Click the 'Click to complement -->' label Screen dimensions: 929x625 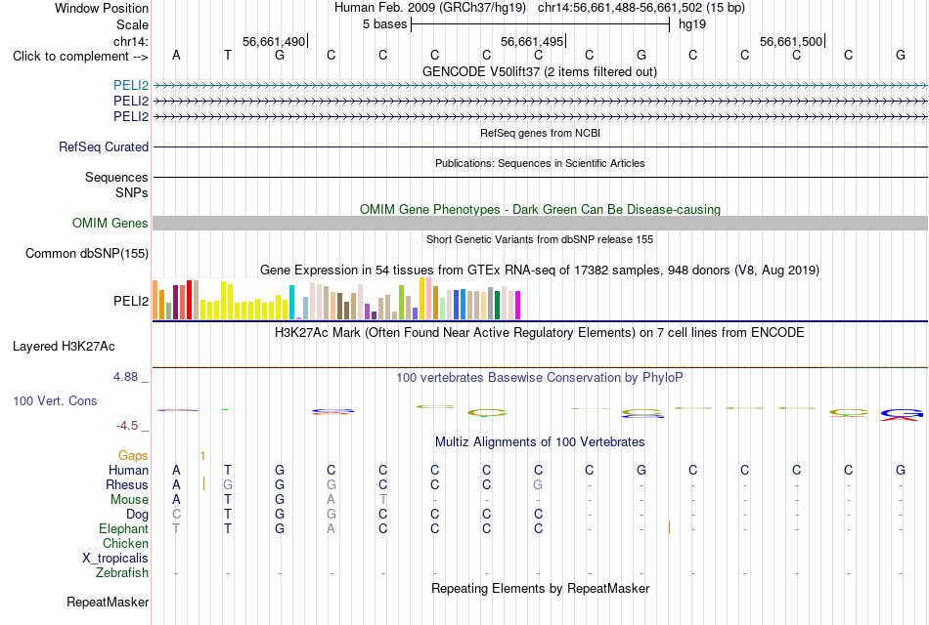pos(80,57)
